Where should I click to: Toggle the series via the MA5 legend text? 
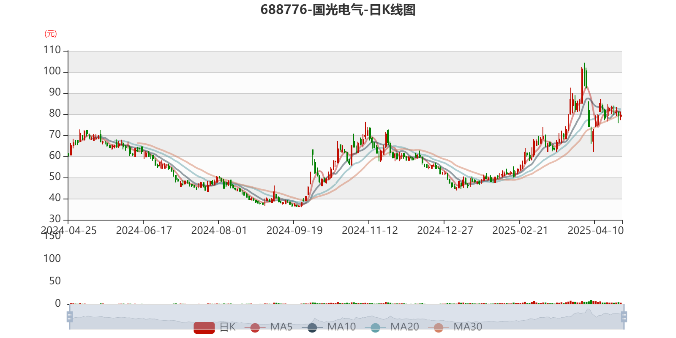(x=281, y=327)
